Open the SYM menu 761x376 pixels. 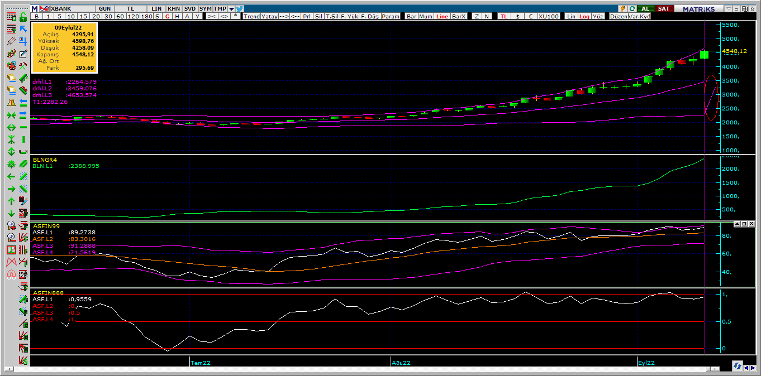205,9
